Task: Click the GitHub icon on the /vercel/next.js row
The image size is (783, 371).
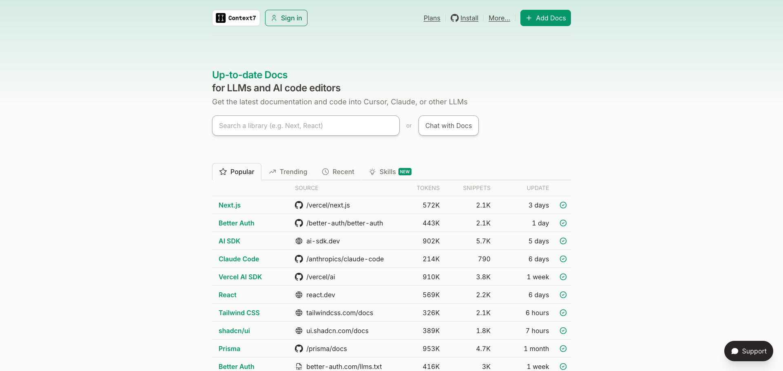Action: pyautogui.click(x=299, y=205)
